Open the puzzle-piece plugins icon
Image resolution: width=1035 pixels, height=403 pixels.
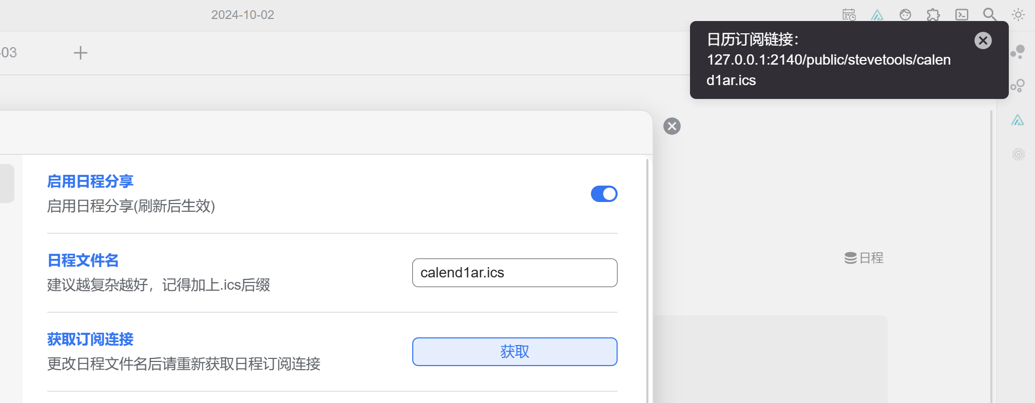click(933, 15)
